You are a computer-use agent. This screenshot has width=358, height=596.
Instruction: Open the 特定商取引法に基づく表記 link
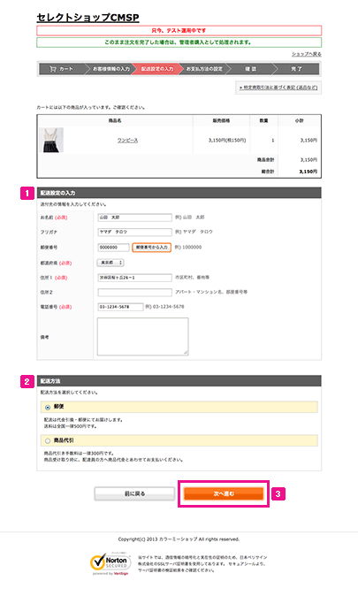[x=278, y=88]
